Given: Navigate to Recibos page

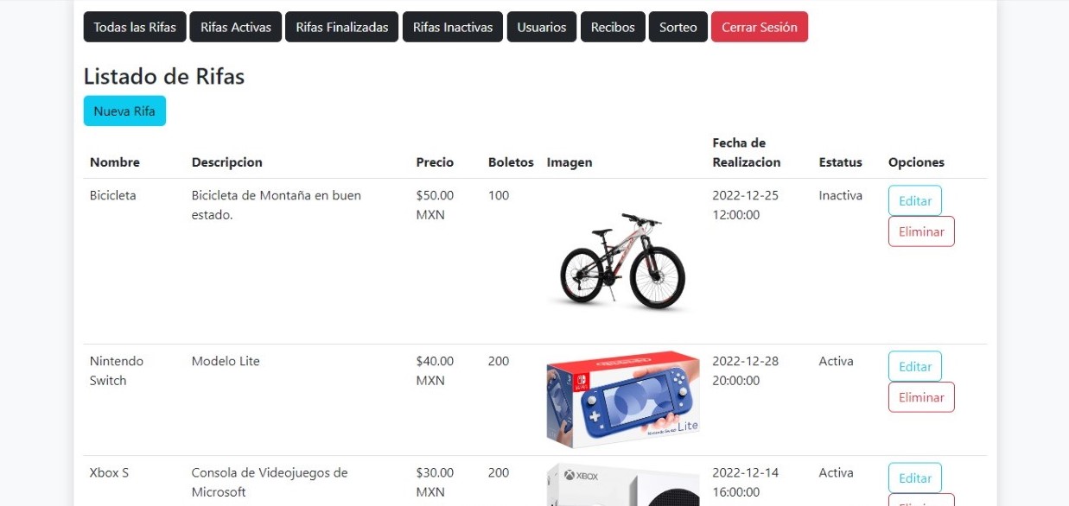Looking at the screenshot, I should click(613, 27).
